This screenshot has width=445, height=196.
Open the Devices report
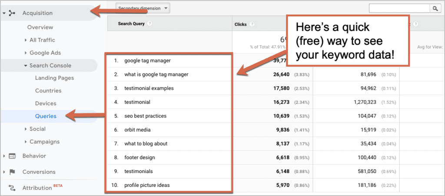pyautogui.click(x=46, y=103)
